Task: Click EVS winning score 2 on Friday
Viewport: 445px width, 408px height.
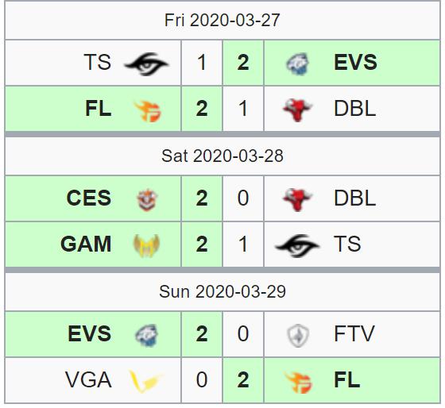Action: tap(243, 63)
